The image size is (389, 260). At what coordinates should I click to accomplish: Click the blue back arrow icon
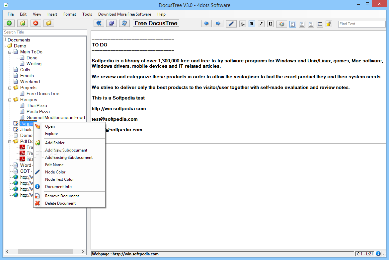click(x=206, y=24)
